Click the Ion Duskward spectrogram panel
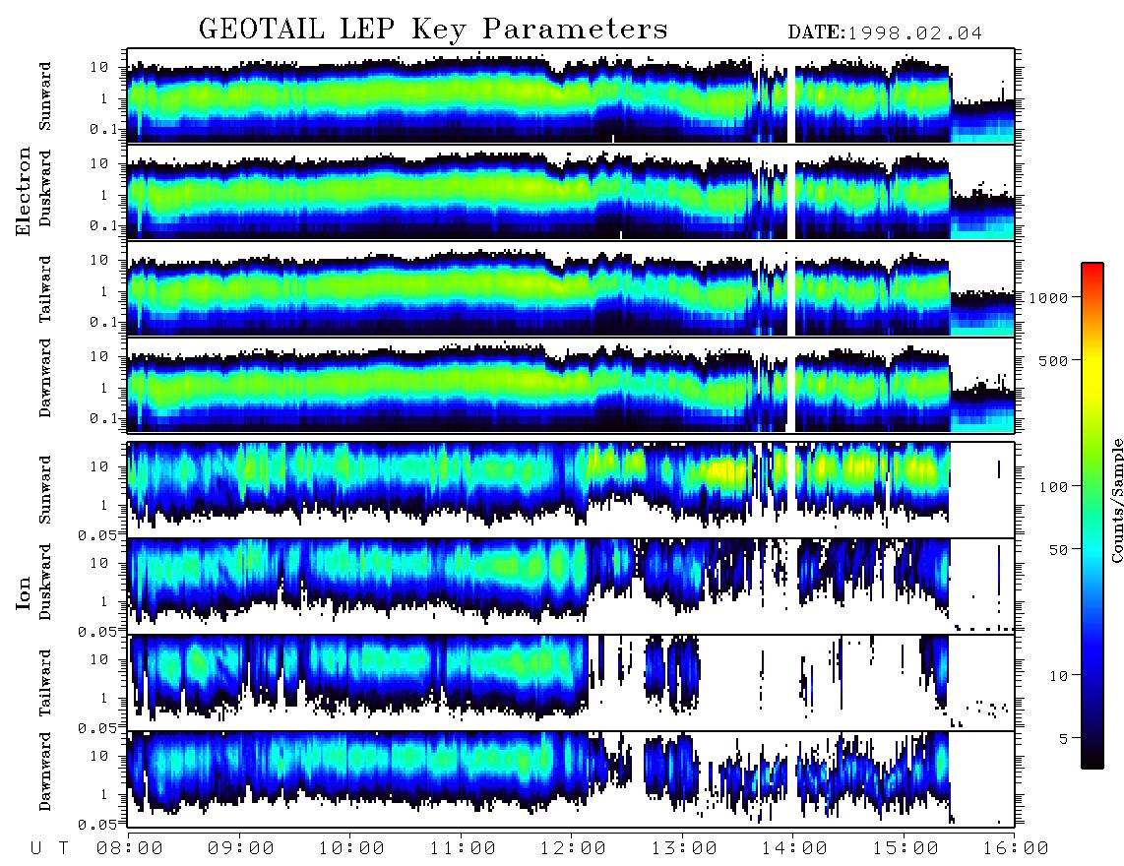Viewport: 1124px width, 866px height. [x=571, y=586]
